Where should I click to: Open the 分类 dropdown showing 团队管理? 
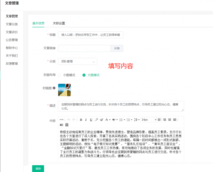pyautogui.click(x=77, y=61)
